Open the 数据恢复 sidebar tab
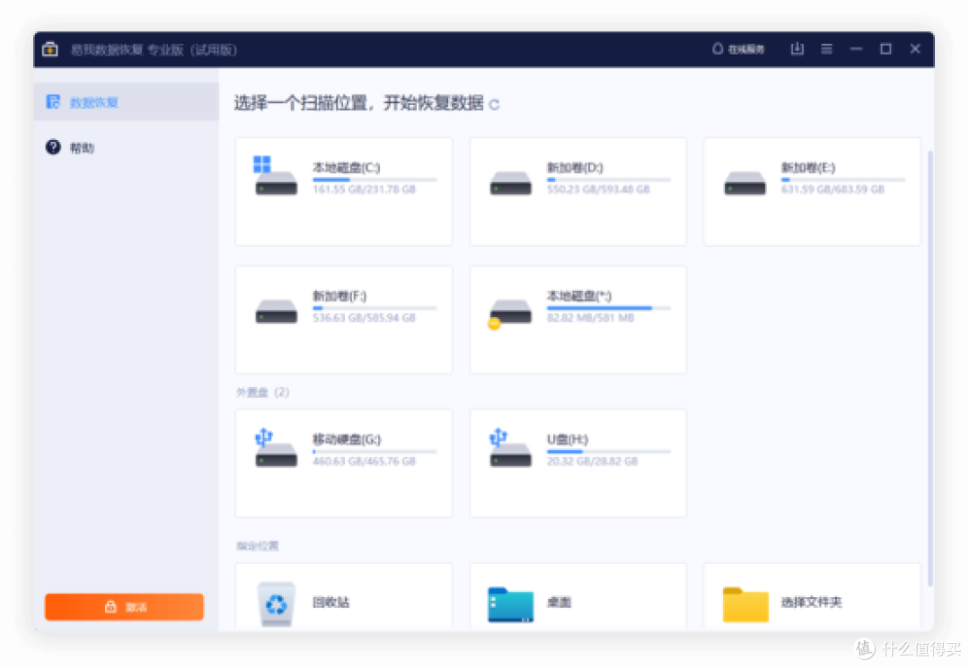Viewport: 970px width, 669px height. pos(127,102)
